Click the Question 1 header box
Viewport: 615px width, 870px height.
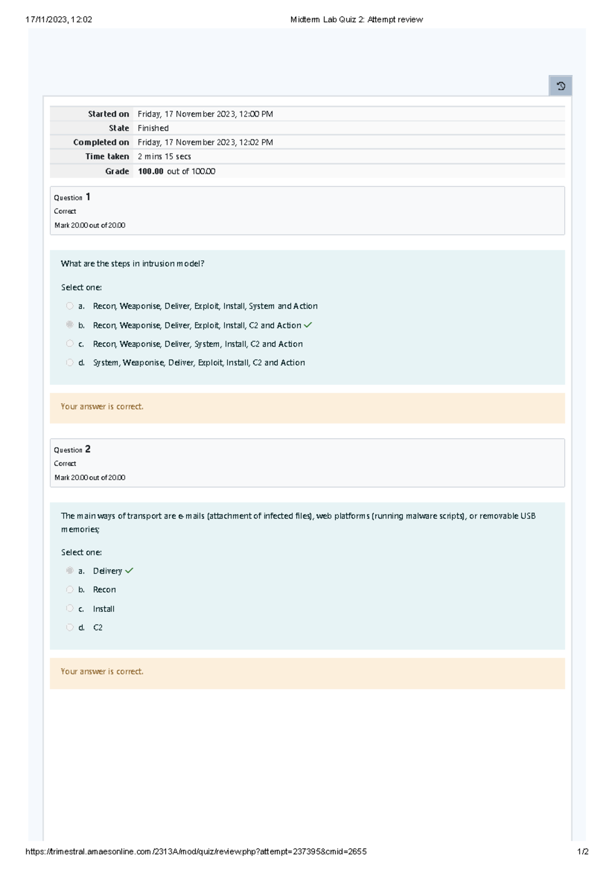click(307, 211)
